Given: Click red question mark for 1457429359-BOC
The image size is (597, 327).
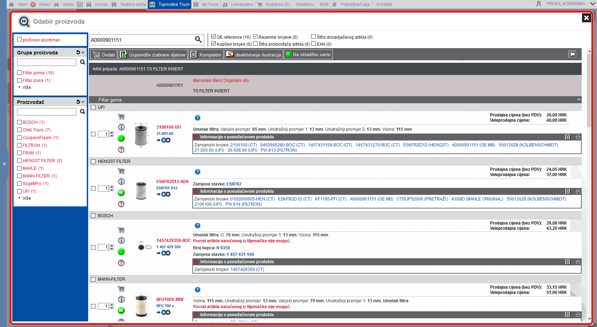Looking at the screenshot, I should point(121,263).
